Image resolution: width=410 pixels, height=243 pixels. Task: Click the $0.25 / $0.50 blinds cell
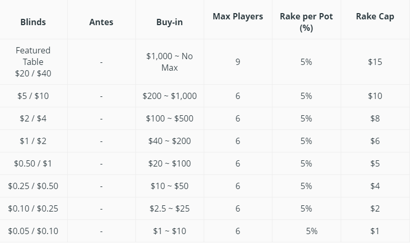point(33,186)
